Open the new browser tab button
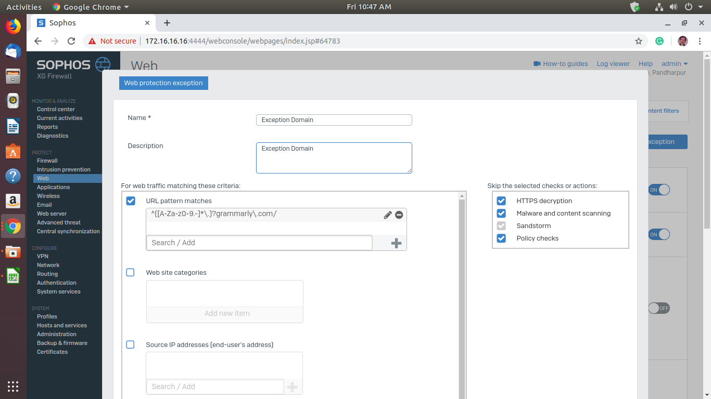Image resolution: width=711 pixels, height=399 pixels. click(x=167, y=23)
